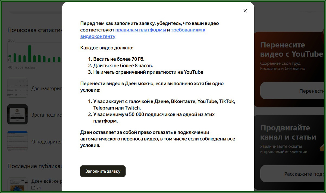This screenshot has height=193, width=326.
Task: Click the close X on the dialog
Action: tap(245, 11)
